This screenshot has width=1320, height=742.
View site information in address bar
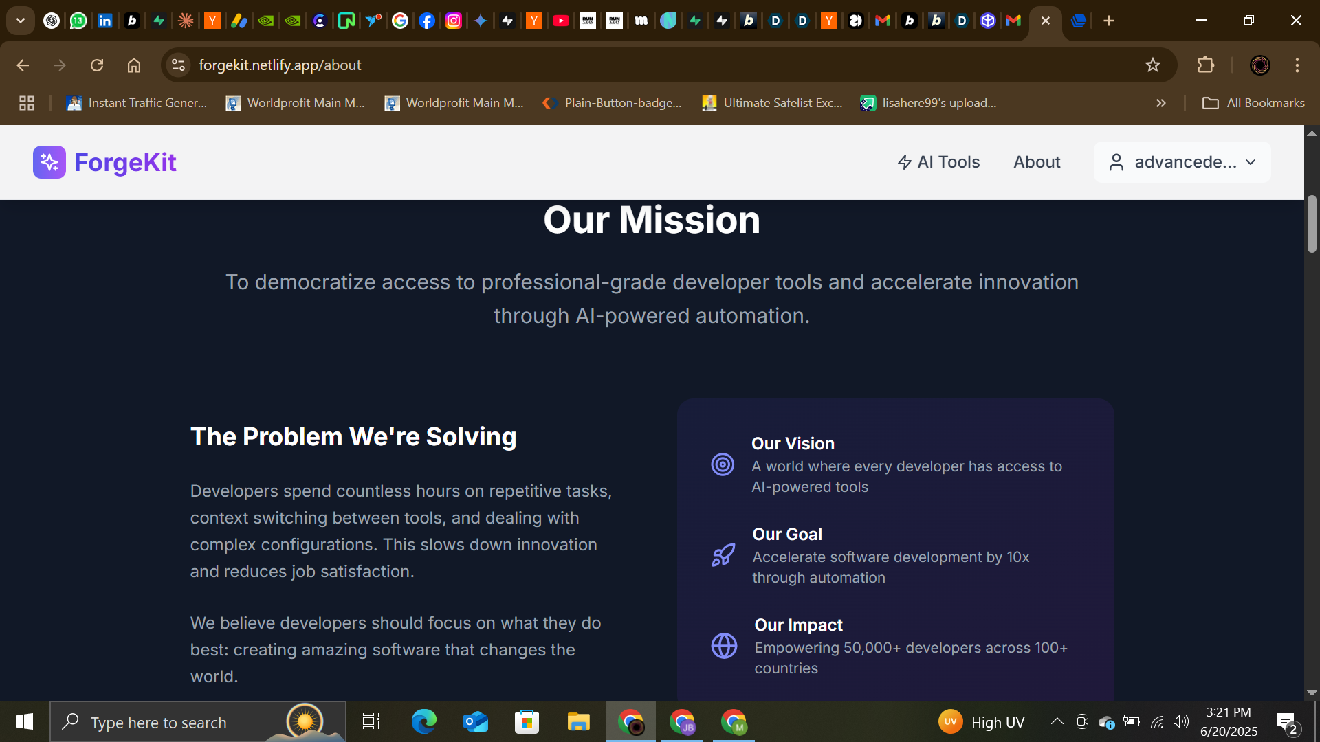(x=178, y=65)
